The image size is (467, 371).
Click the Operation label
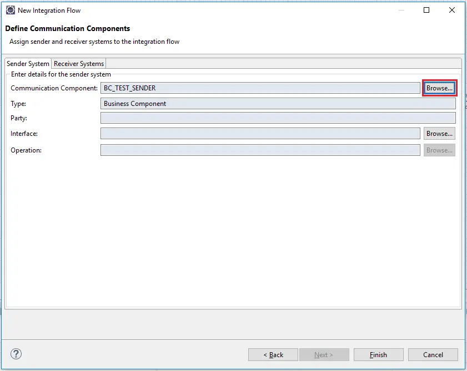(x=26, y=150)
